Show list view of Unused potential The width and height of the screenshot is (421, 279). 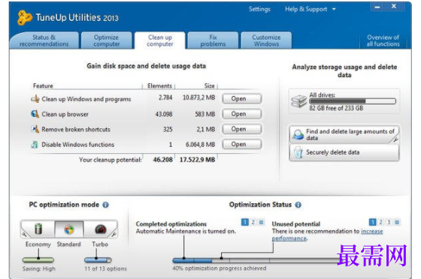pyautogui.click(x=397, y=222)
